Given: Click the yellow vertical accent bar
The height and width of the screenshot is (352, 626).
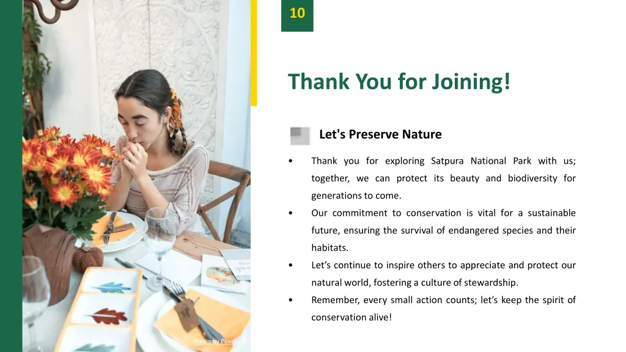Looking at the screenshot, I should pyautogui.click(x=254, y=53).
